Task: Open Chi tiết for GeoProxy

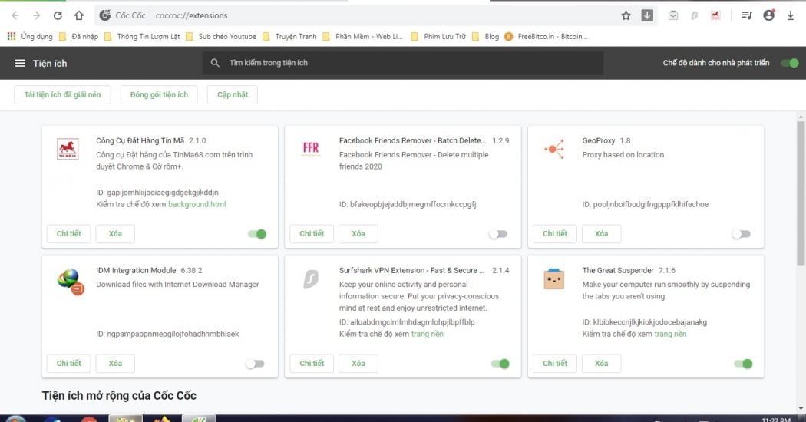Action: (555, 234)
